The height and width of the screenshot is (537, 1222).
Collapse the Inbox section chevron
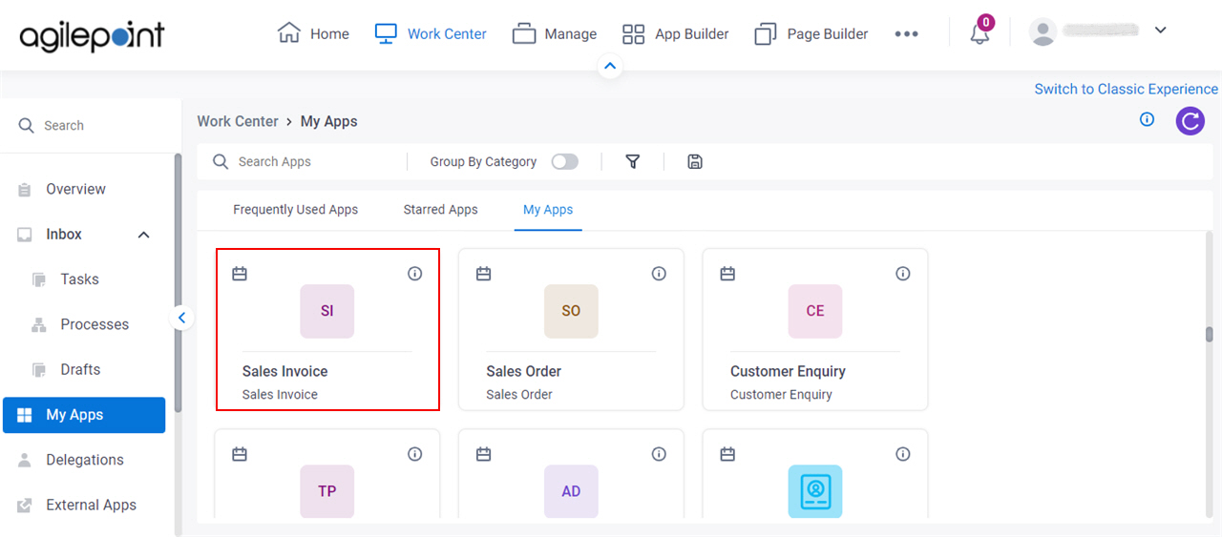pyautogui.click(x=144, y=235)
